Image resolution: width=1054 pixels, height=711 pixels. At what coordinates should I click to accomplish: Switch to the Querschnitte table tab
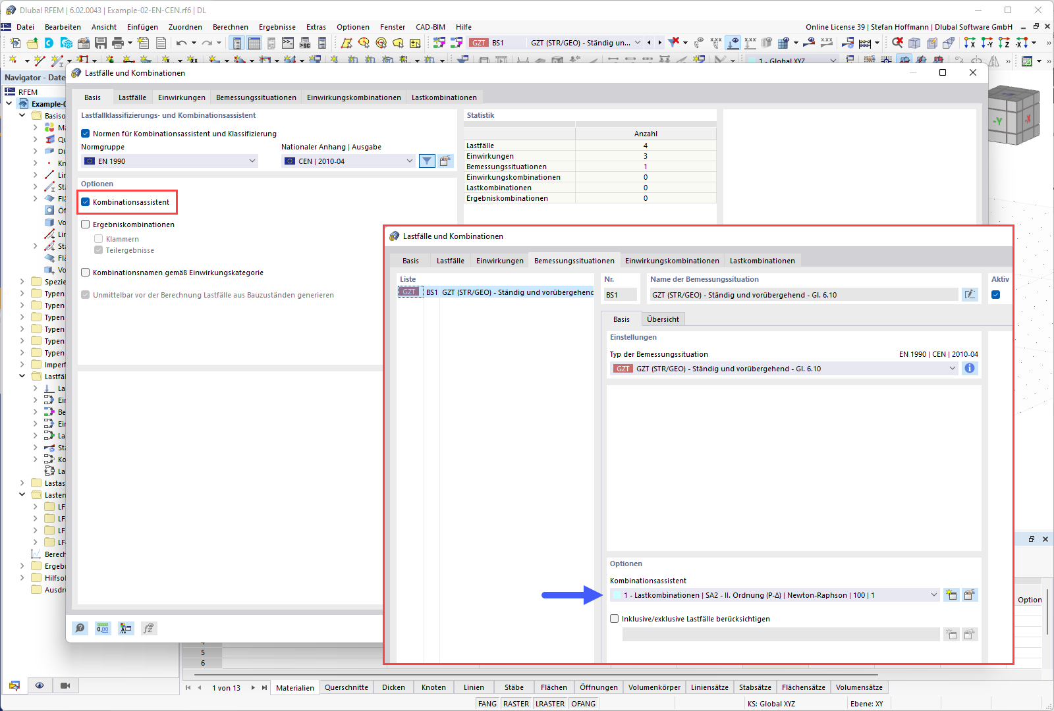click(347, 687)
